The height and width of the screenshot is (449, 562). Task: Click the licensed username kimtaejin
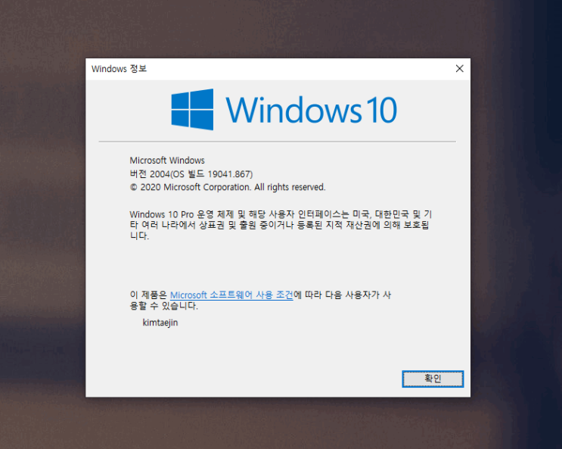coord(160,323)
